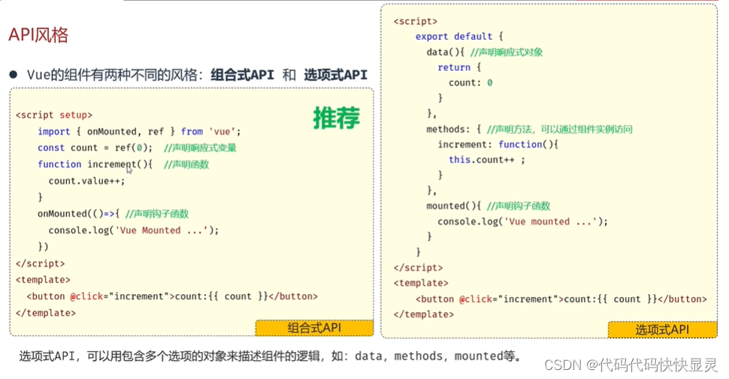
Task: Click '</script>' in the 组合式API panel
Action: pos(41,263)
